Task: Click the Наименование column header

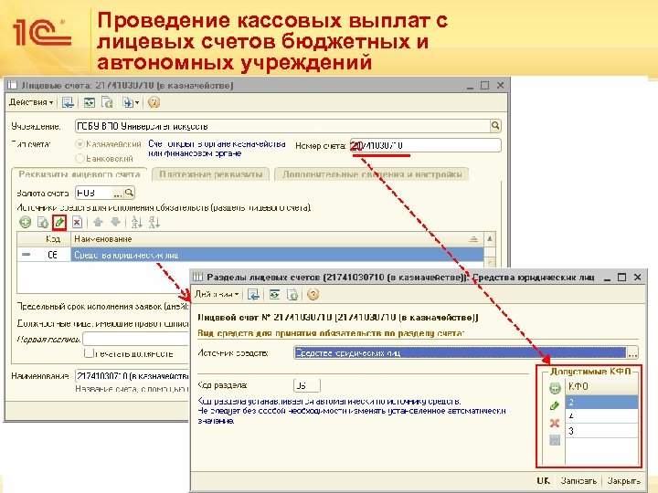Action: pos(277,239)
